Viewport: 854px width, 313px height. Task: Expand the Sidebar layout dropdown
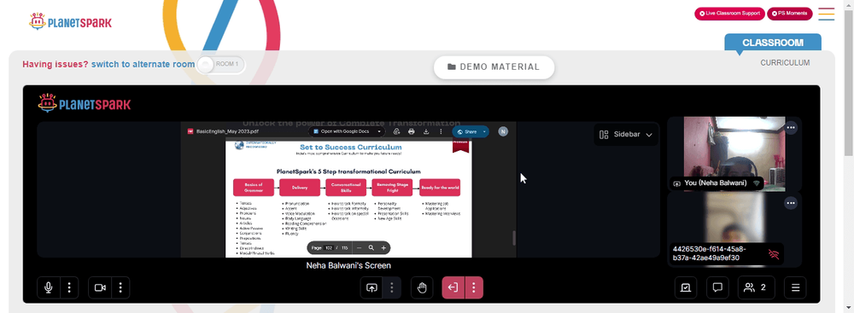point(626,135)
